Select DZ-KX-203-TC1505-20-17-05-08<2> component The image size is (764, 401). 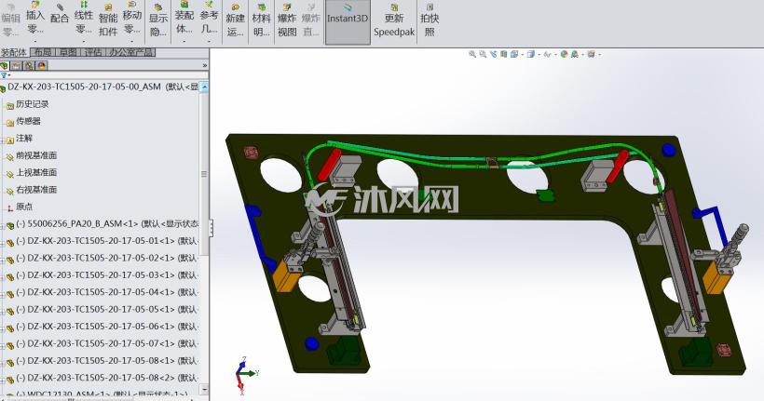pyautogui.click(x=102, y=378)
